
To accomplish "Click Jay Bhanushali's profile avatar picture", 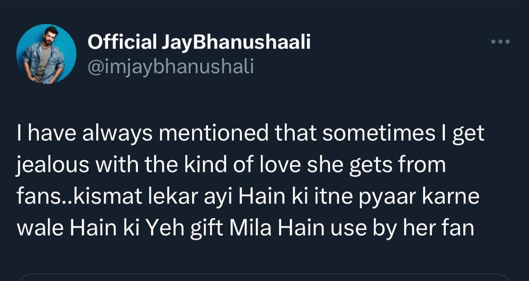I will [x=46, y=54].
